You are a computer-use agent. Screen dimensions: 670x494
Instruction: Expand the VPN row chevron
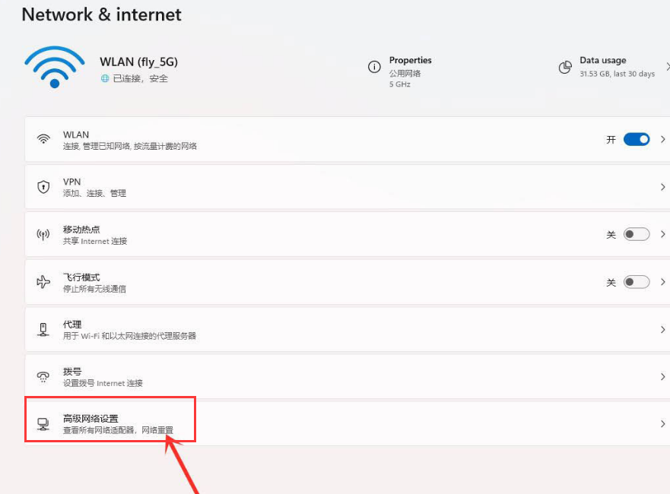pos(662,186)
